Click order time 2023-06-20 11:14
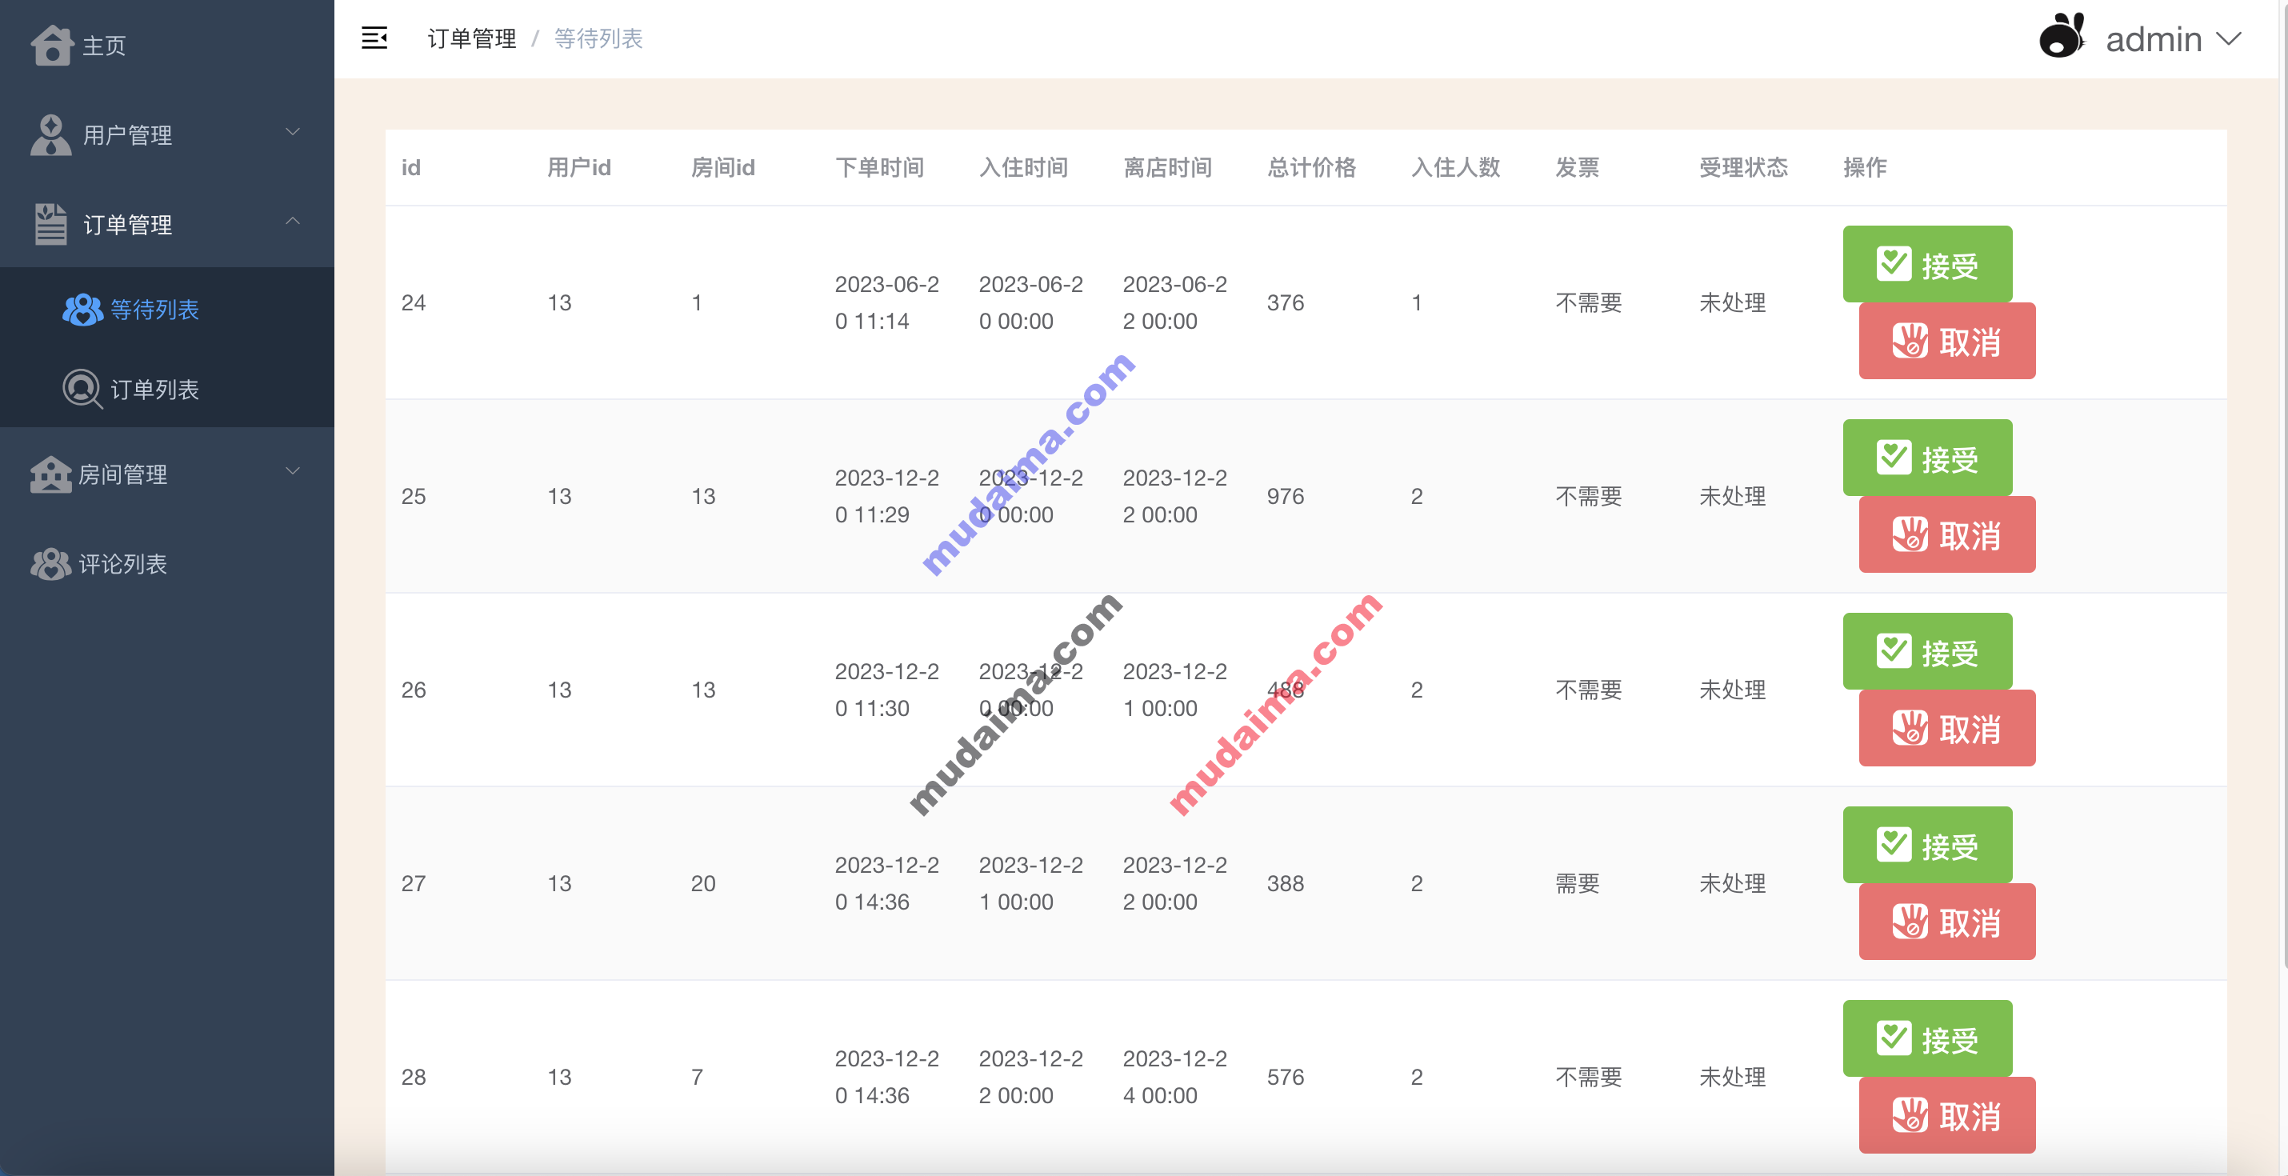 click(x=886, y=302)
